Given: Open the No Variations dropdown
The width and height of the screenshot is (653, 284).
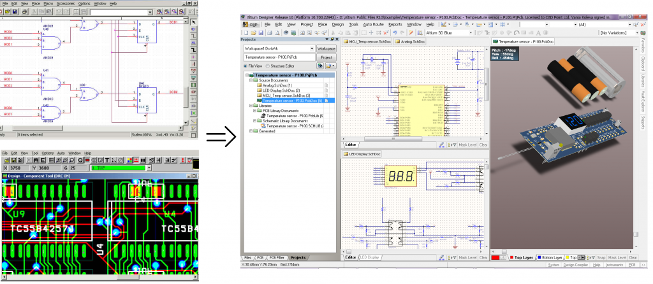Looking at the screenshot, I should tap(637, 32).
